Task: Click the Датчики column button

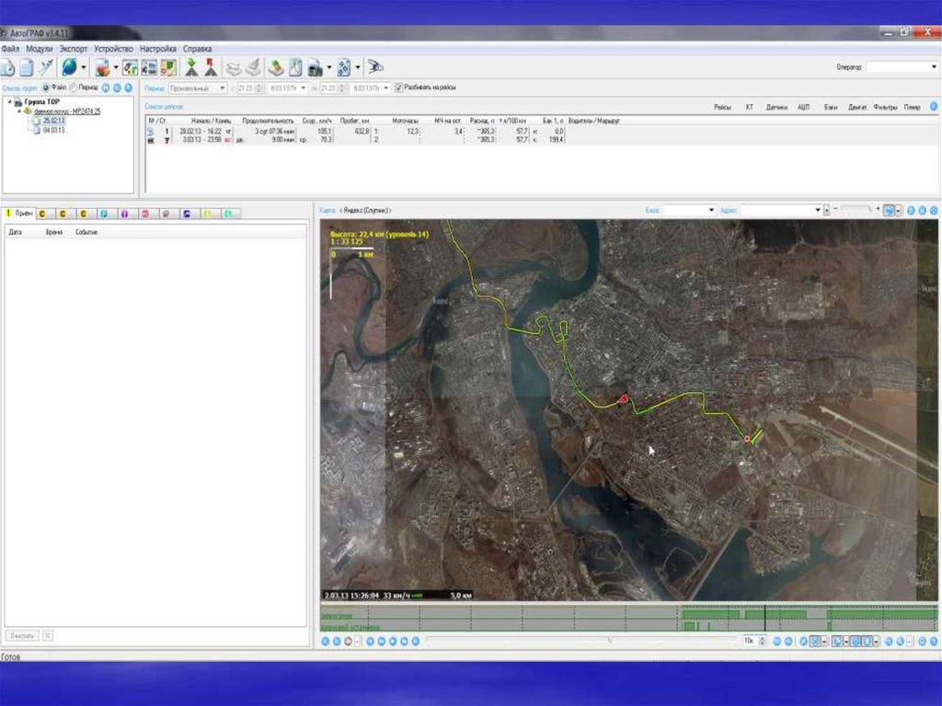Action: 777,108
